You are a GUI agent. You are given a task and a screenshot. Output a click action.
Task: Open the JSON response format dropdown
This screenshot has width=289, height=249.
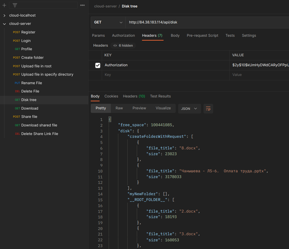click(189, 108)
